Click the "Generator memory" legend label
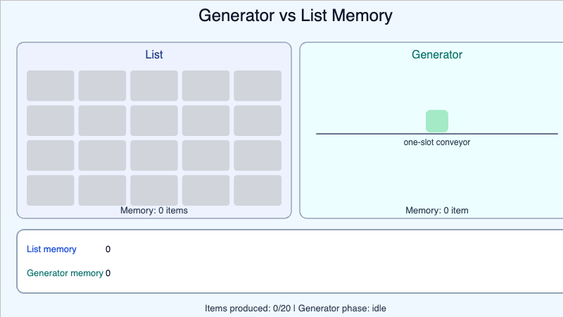563x317 pixels. point(65,273)
